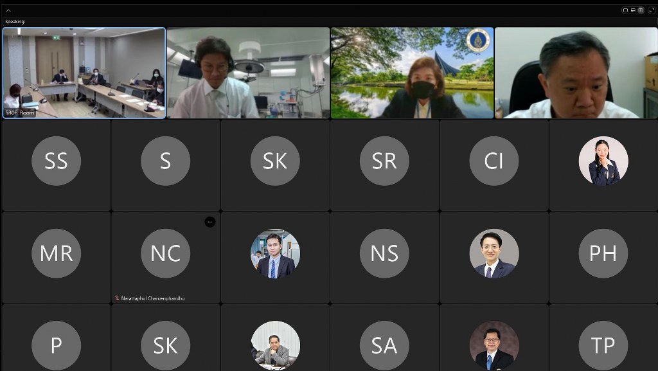Select the gallery grid layout icon
This screenshot has height=371, width=658.
[x=641, y=10]
